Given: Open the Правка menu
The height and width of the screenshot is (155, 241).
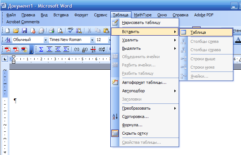Looking at the screenshot, I should pyautogui.click(x=28, y=15).
